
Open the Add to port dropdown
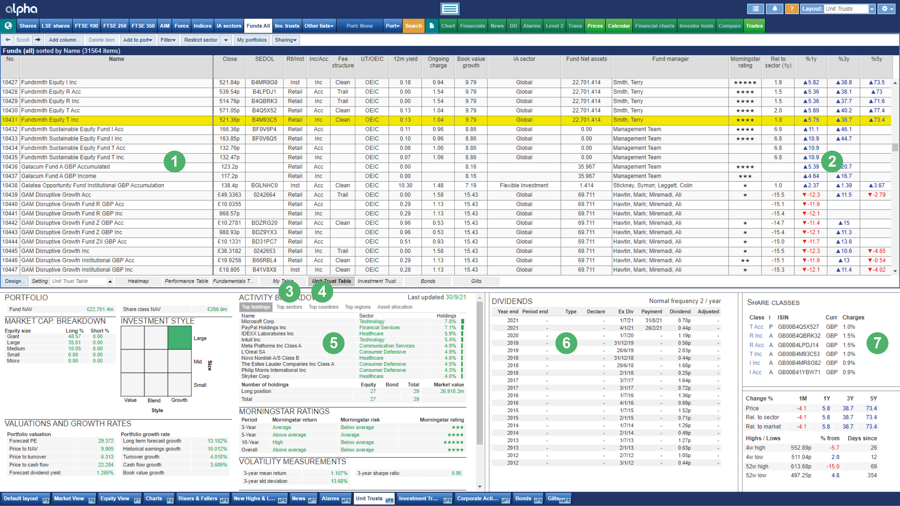click(138, 40)
